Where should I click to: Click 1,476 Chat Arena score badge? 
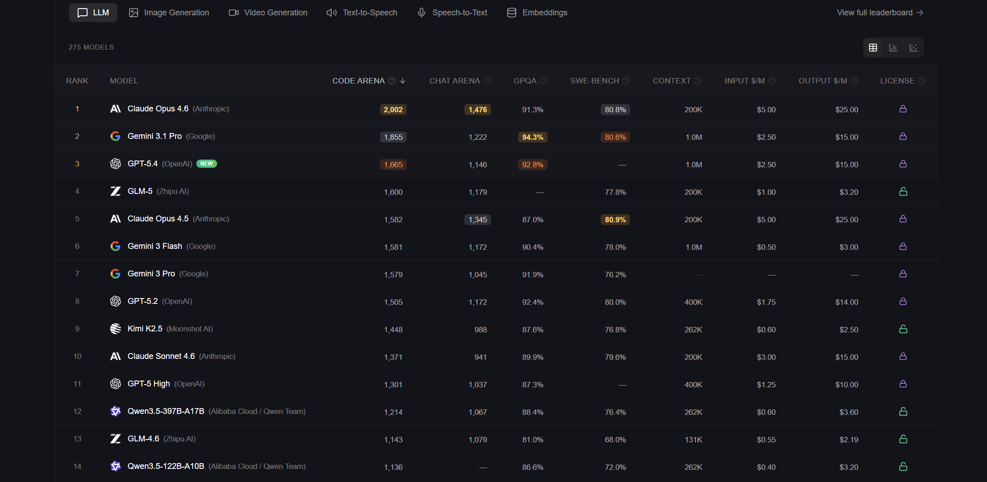477,110
